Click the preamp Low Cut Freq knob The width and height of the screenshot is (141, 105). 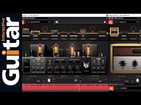coord(70,69)
